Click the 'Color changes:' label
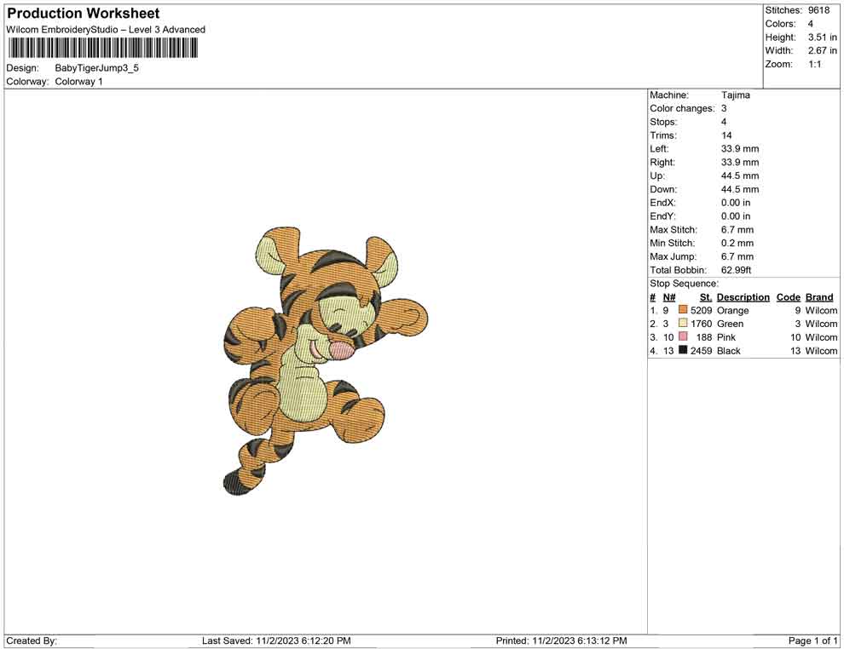The height and width of the screenshot is (649, 844). 682,109
